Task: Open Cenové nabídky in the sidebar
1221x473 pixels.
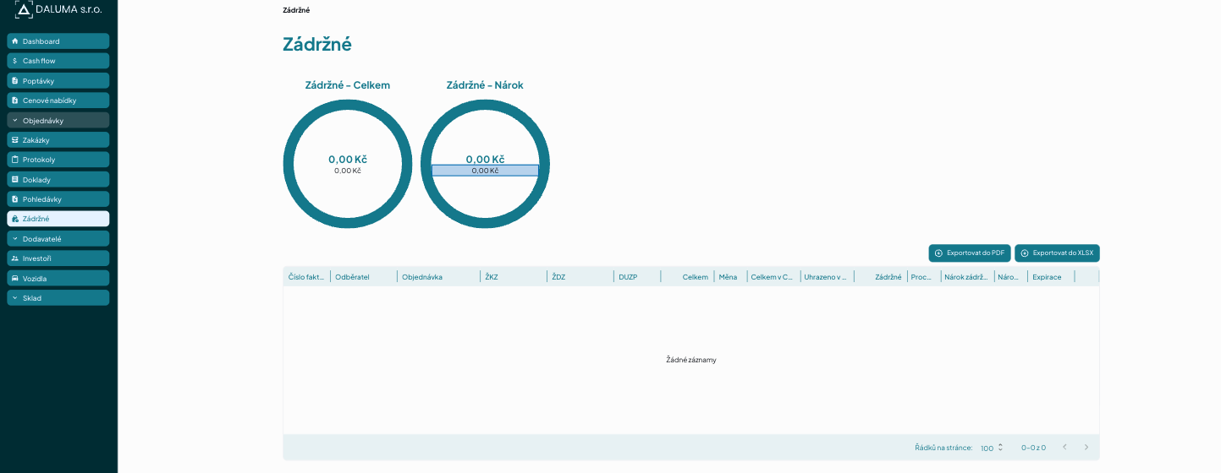Action: [58, 100]
